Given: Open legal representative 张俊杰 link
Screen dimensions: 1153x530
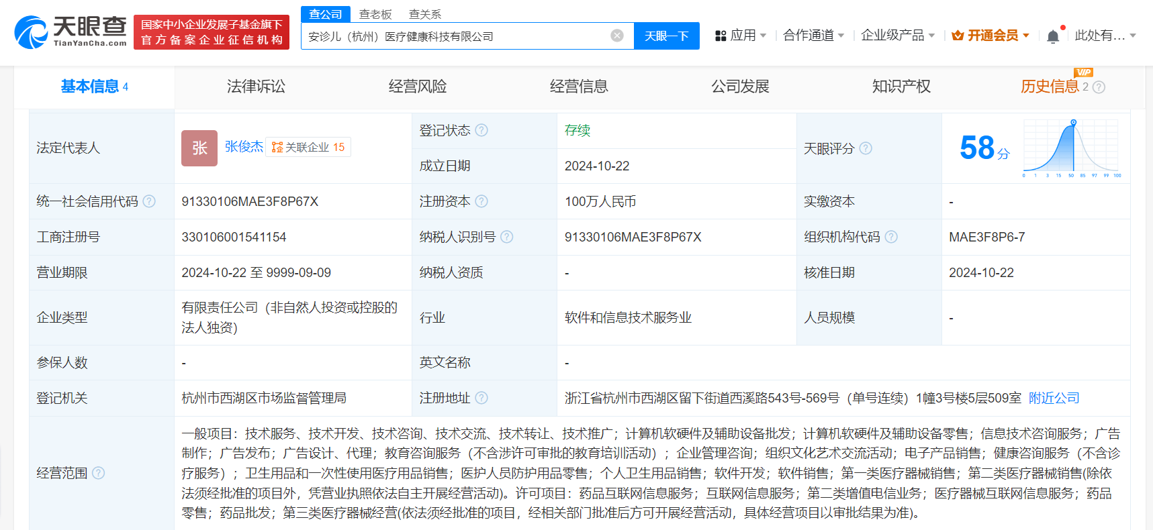Looking at the screenshot, I should click(x=244, y=147).
